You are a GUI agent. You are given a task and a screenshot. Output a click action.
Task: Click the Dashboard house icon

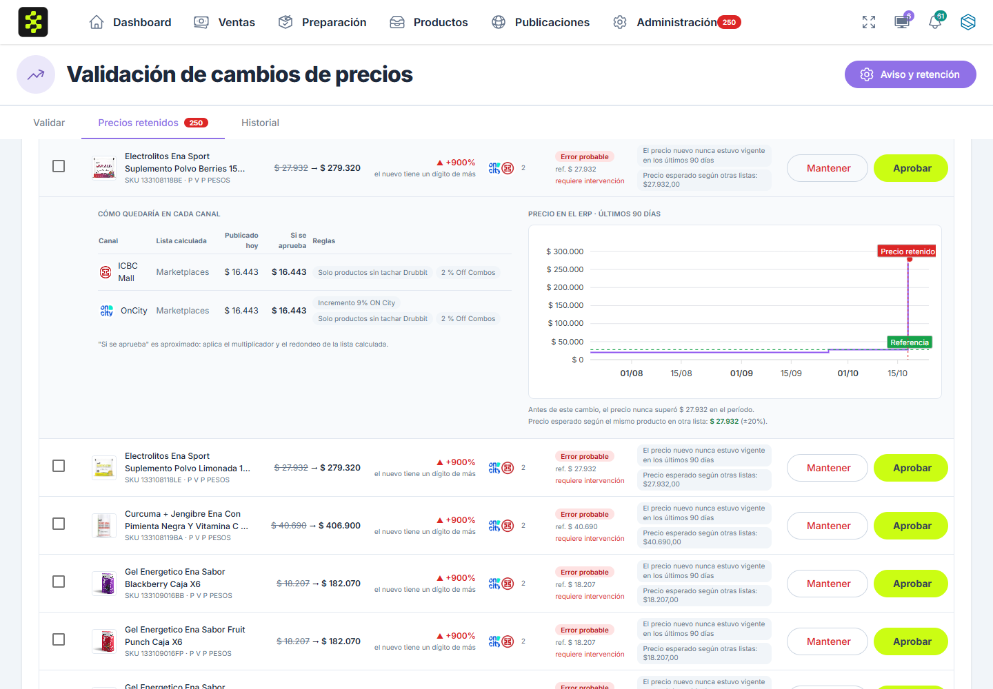[x=97, y=22]
